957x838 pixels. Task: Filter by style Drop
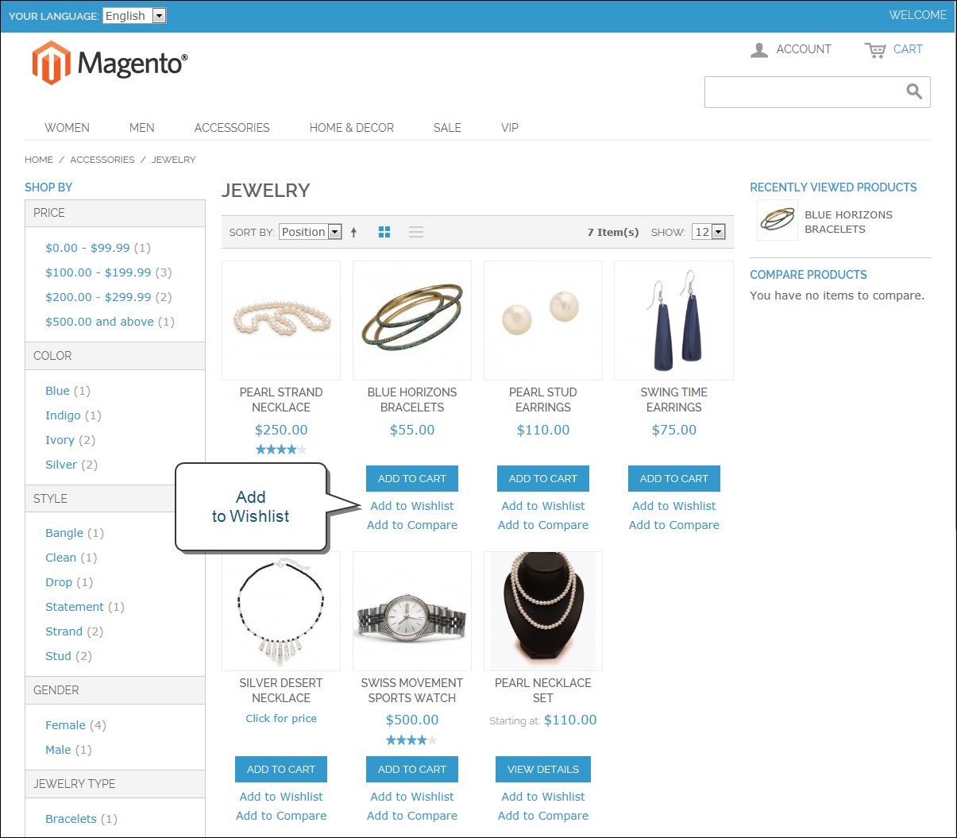click(59, 582)
